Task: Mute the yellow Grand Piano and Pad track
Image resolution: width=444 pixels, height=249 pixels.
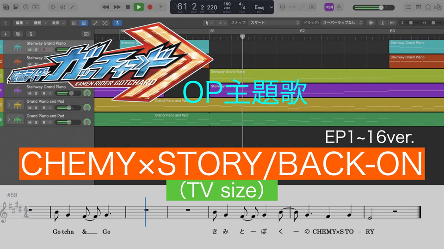Action: 30,107
